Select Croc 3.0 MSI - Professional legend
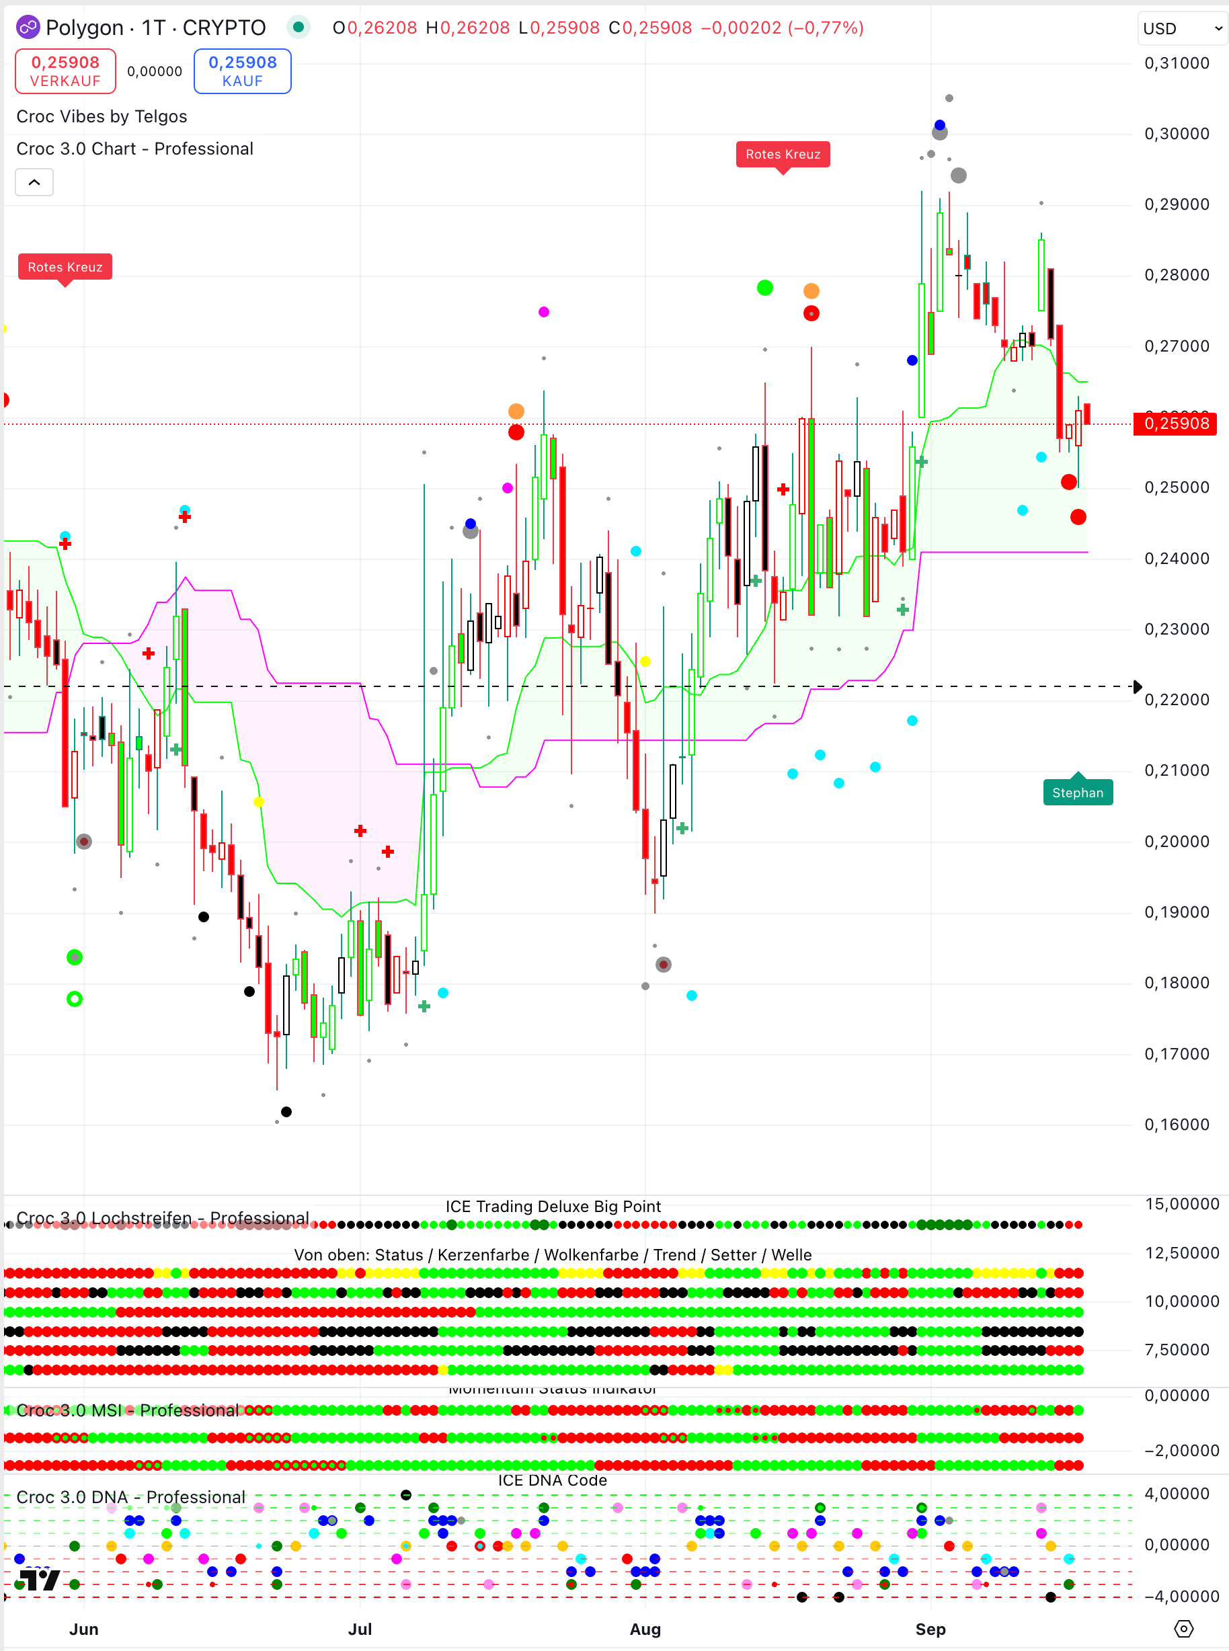 [127, 1410]
